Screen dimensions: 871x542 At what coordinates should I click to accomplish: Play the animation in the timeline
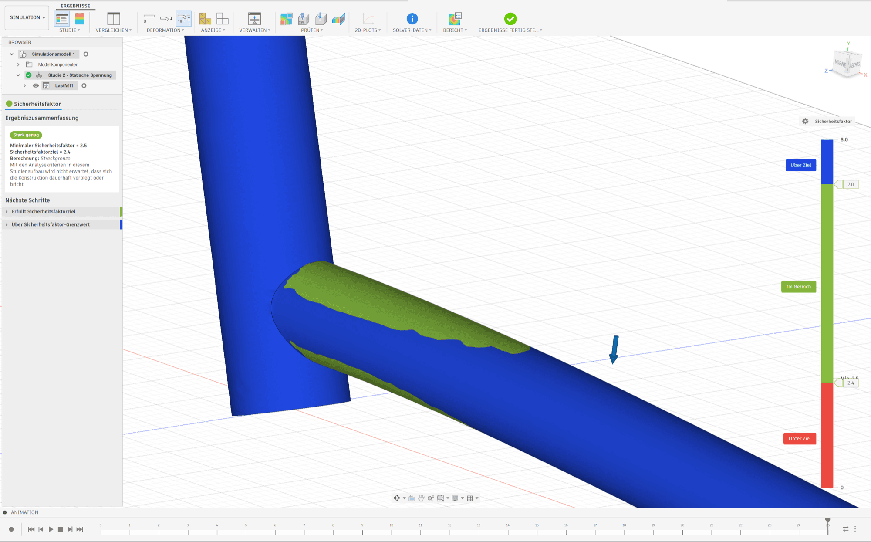coord(51,529)
